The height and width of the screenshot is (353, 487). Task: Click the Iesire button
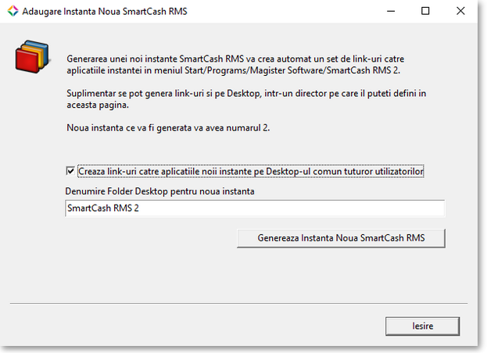(x=422, y=326)
